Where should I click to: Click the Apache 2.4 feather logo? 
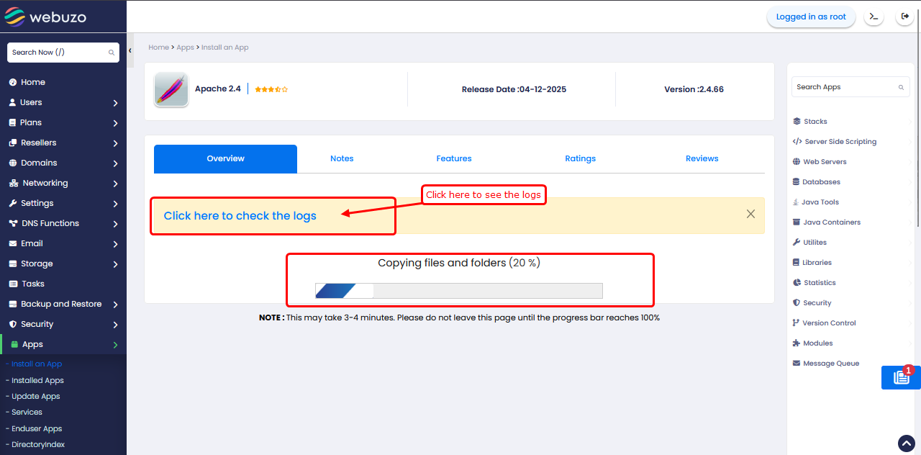[x=171, y=90]
